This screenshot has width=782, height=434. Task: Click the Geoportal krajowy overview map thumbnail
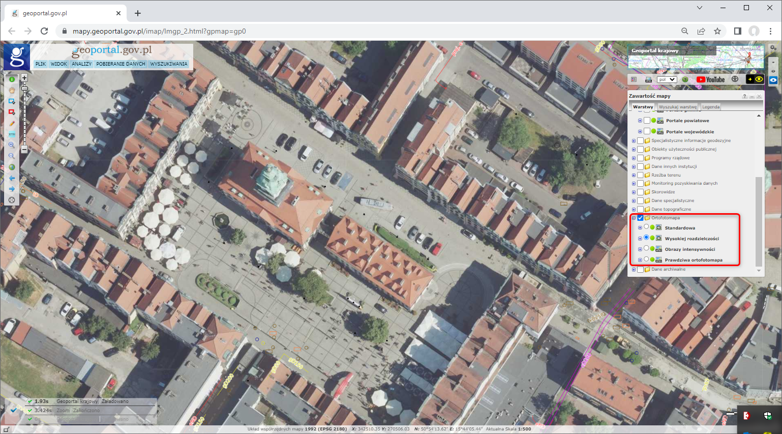coord(696,57)
